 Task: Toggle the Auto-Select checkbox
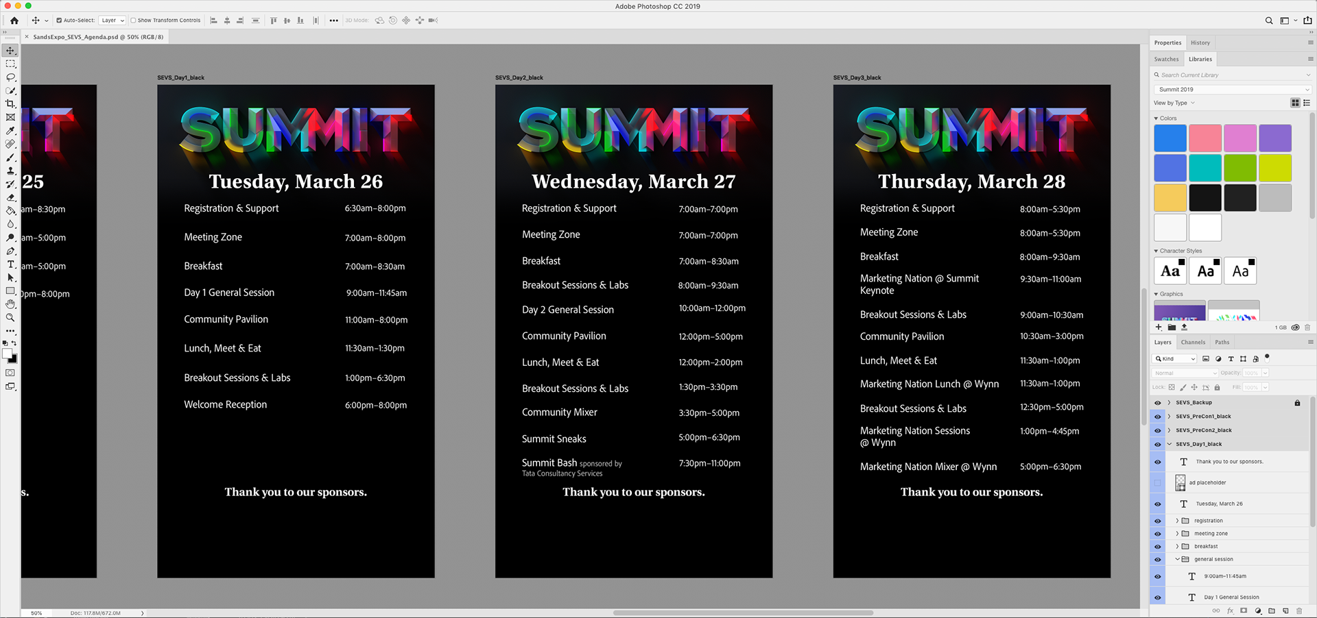coord(59,21)
